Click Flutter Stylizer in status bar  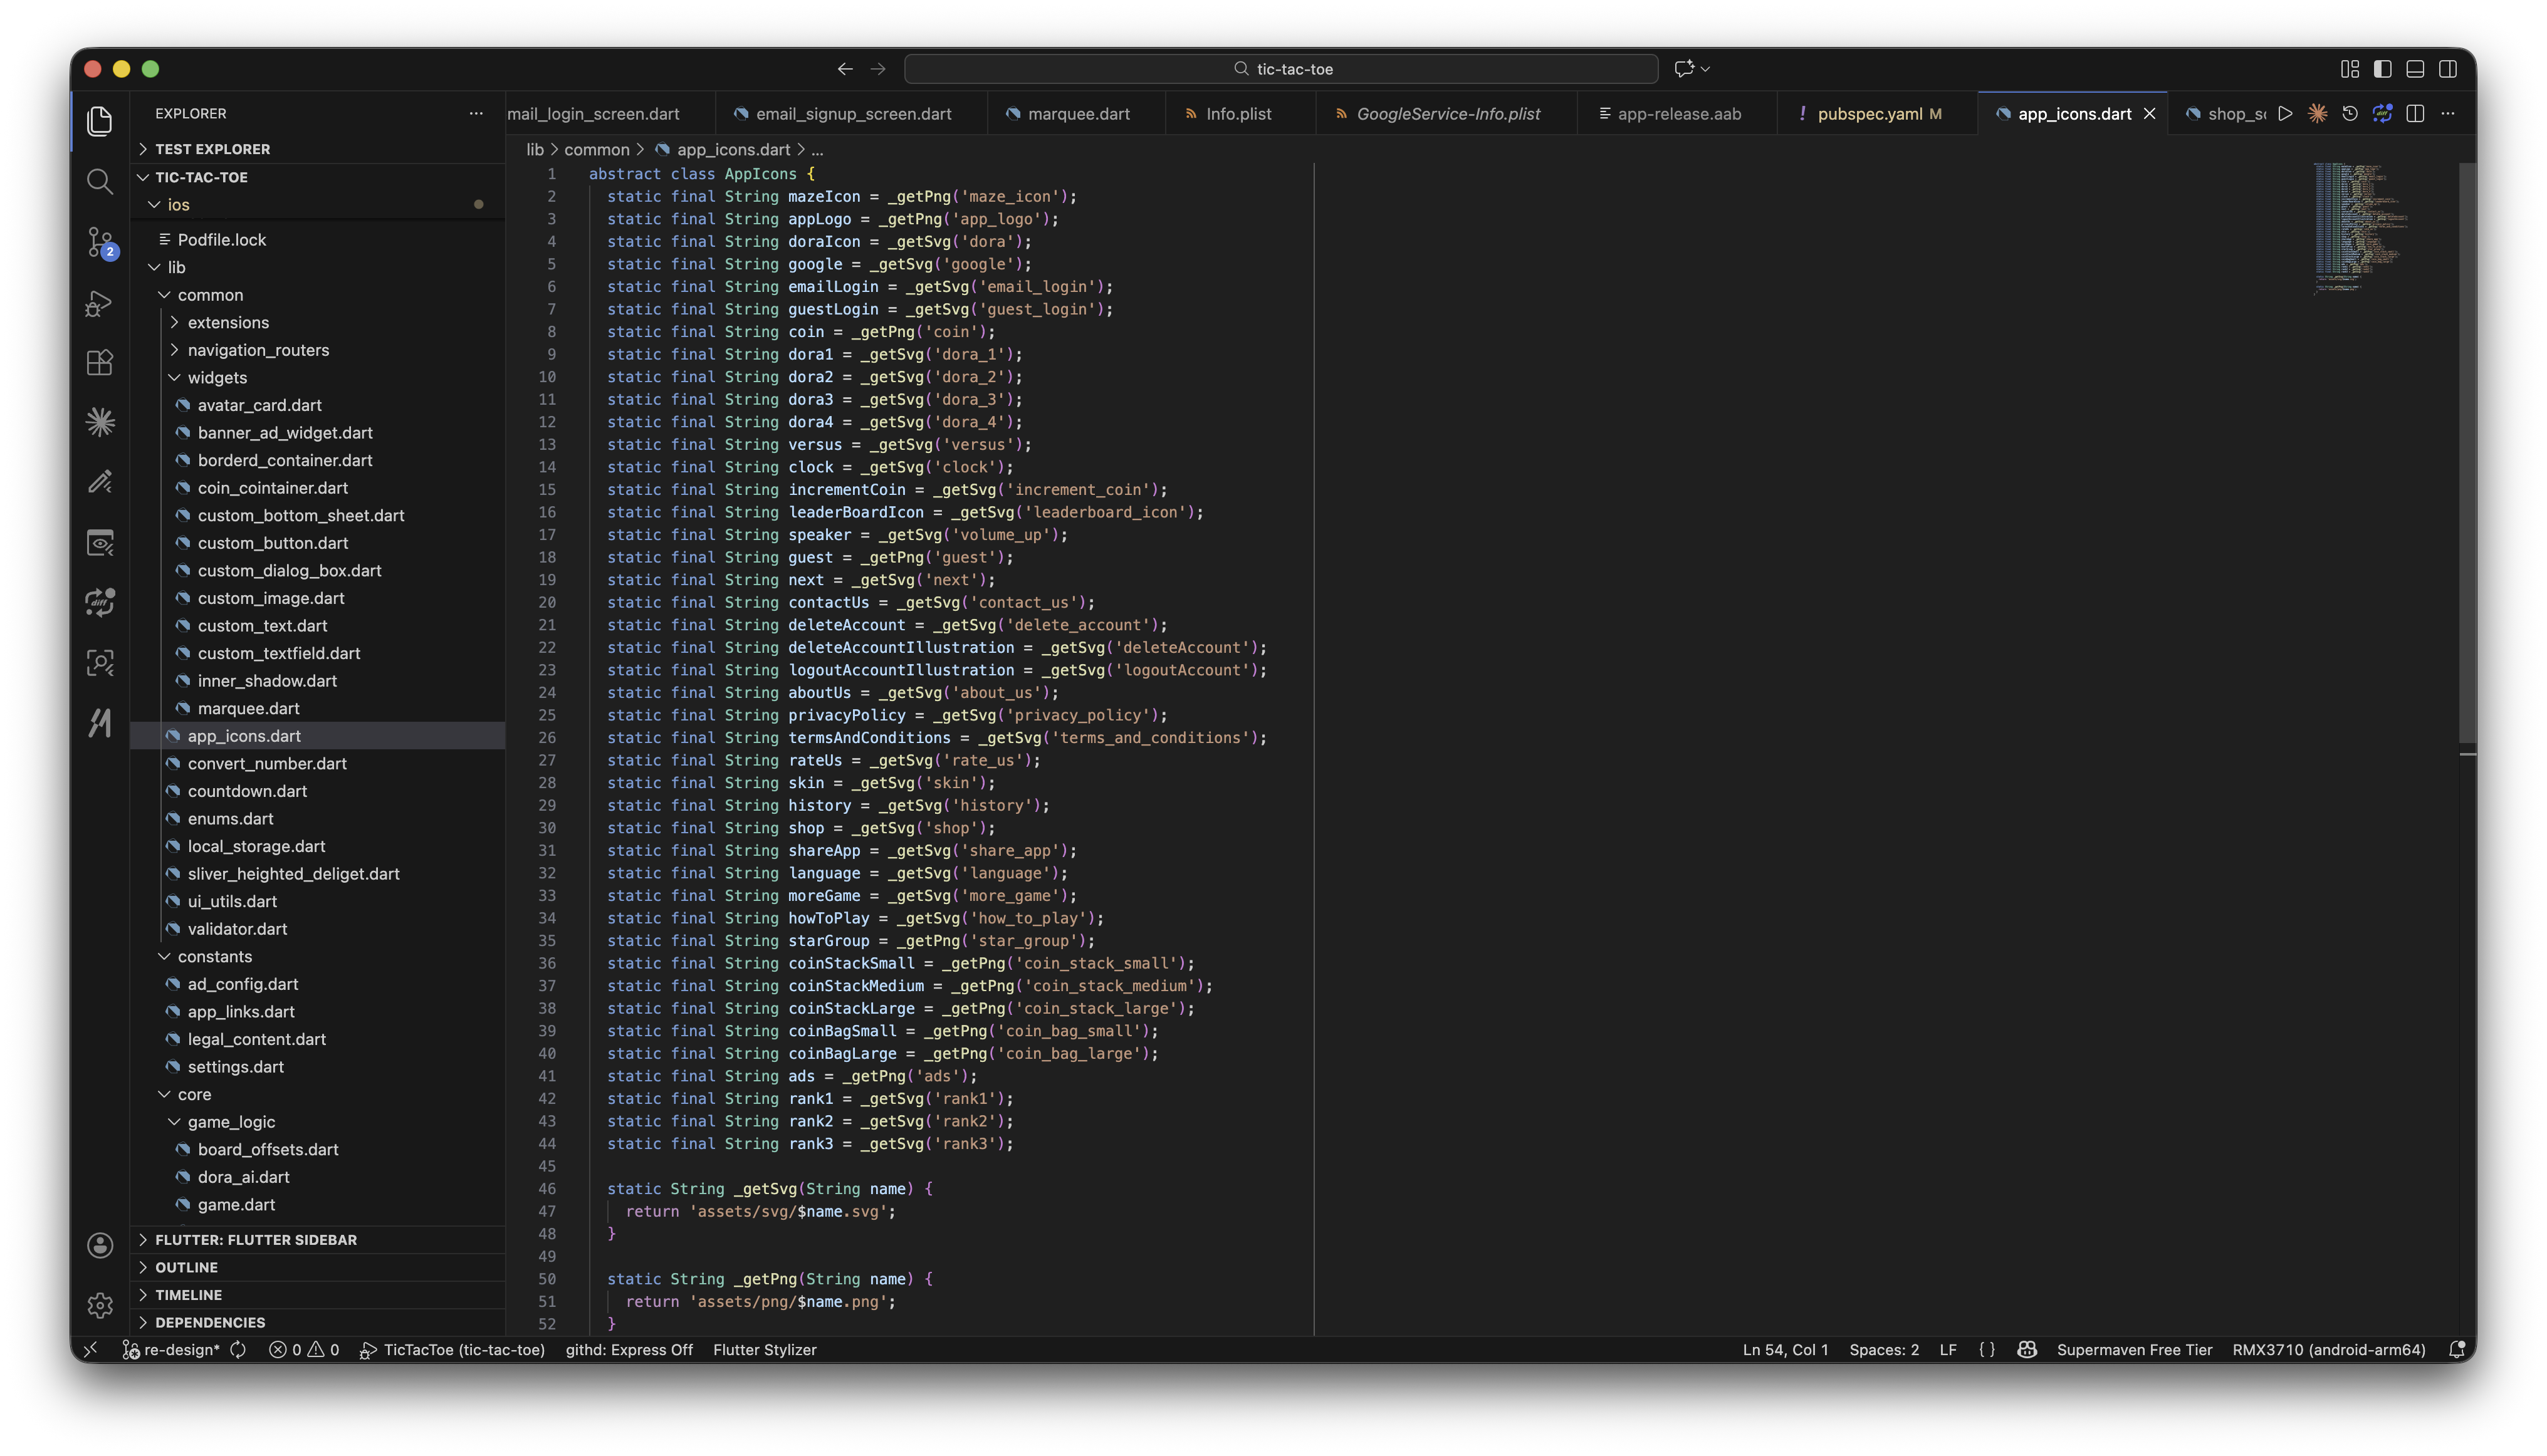tap(765, 1350)
